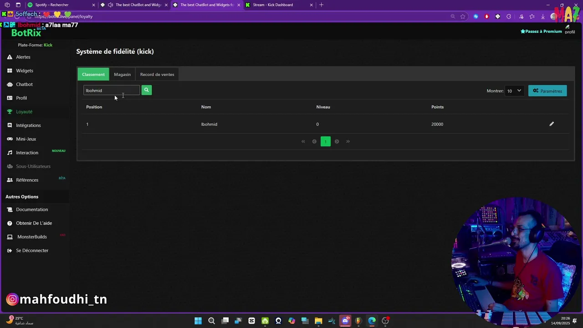Go to Chatbot settings
The width and height of the screenshot is (583, 328).
(24, 84)
